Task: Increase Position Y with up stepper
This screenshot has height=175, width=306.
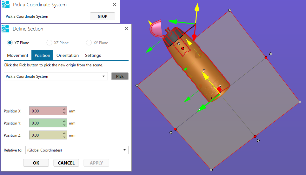Action: 64,121
